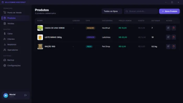Open the Operadores menu item
183x103 pixels.
(16, 50)
